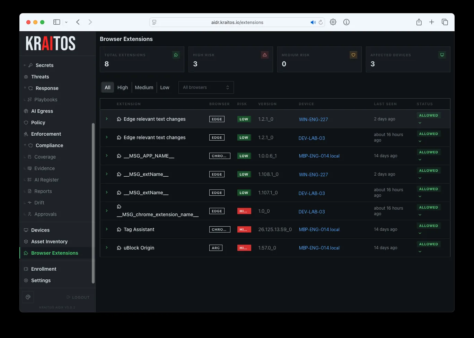Image resolution: width=474 pixels, height=338 pixels.
Task: Open the Policy shield icon
Action: pyautogui.click(x=26, y=122)
